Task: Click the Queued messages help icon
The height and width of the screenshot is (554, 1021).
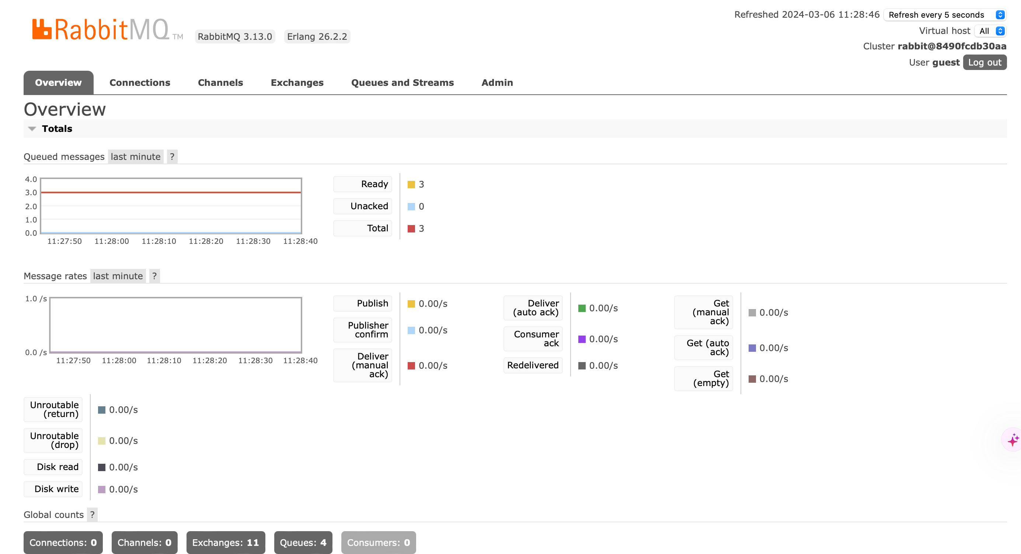Action: pyautogui.click(x=173, y=157)
